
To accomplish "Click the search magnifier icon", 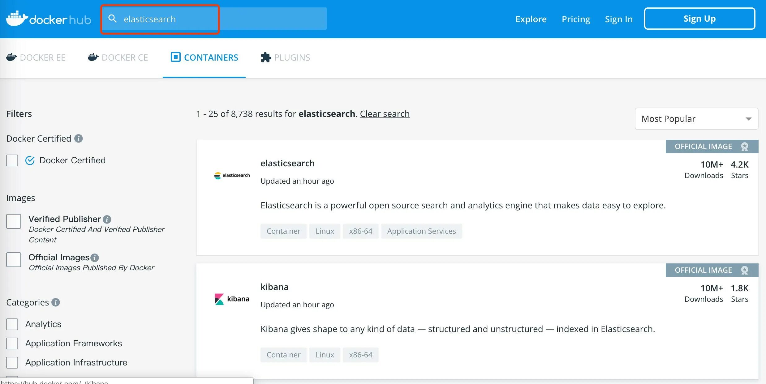I will click(112, 19).
